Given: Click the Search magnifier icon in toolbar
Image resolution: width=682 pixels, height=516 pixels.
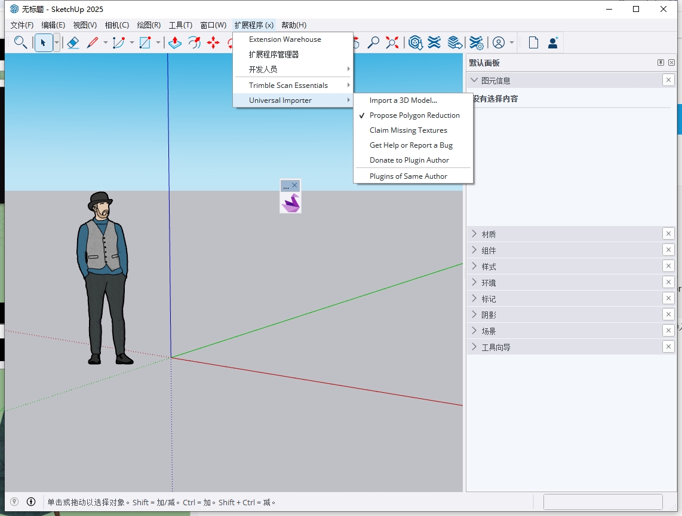Looking at the screenshot, I should 20,42.
